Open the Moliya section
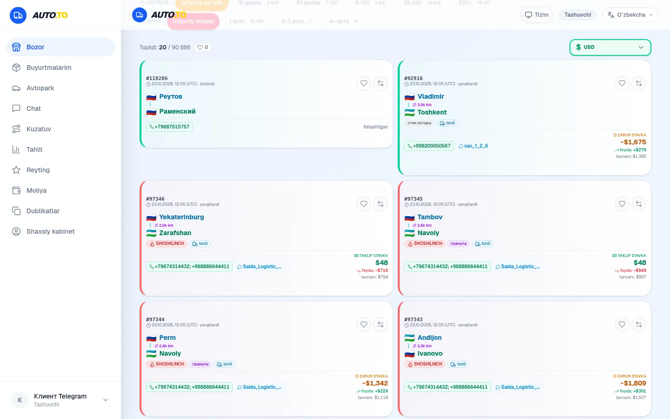This screenshot has width=670, height=419. pyautogui.click(x=60, y=190)
